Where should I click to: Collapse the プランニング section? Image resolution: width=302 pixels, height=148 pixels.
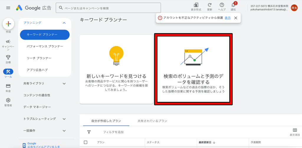64,23
